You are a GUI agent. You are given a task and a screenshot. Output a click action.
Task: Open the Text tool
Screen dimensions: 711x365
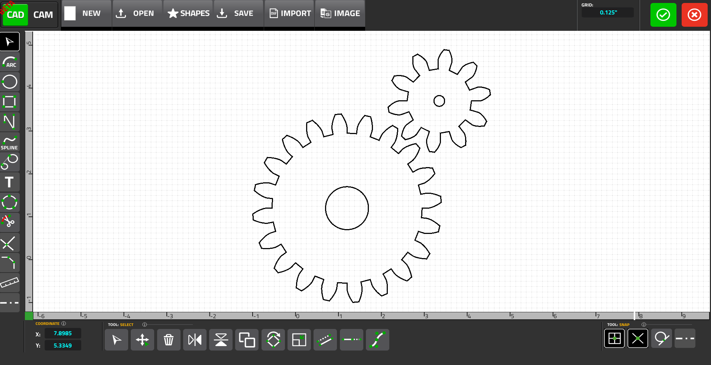tap(10, 182)
